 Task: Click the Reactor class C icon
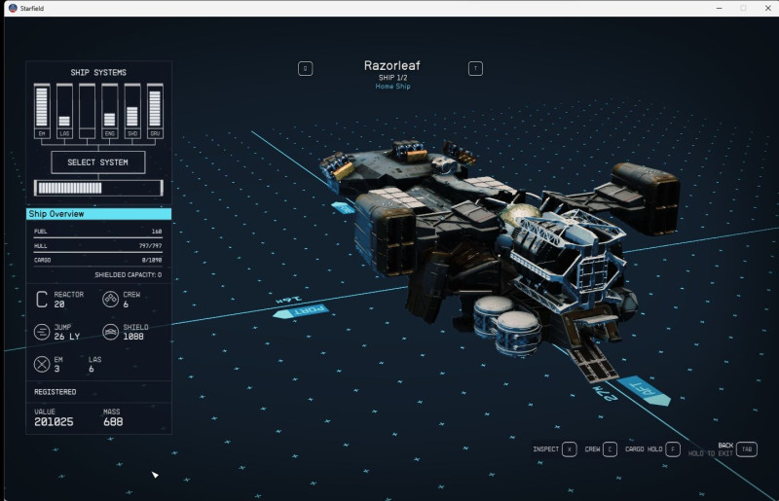tap(42, 300)
